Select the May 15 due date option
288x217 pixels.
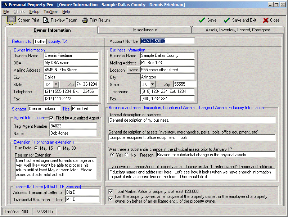36,148
